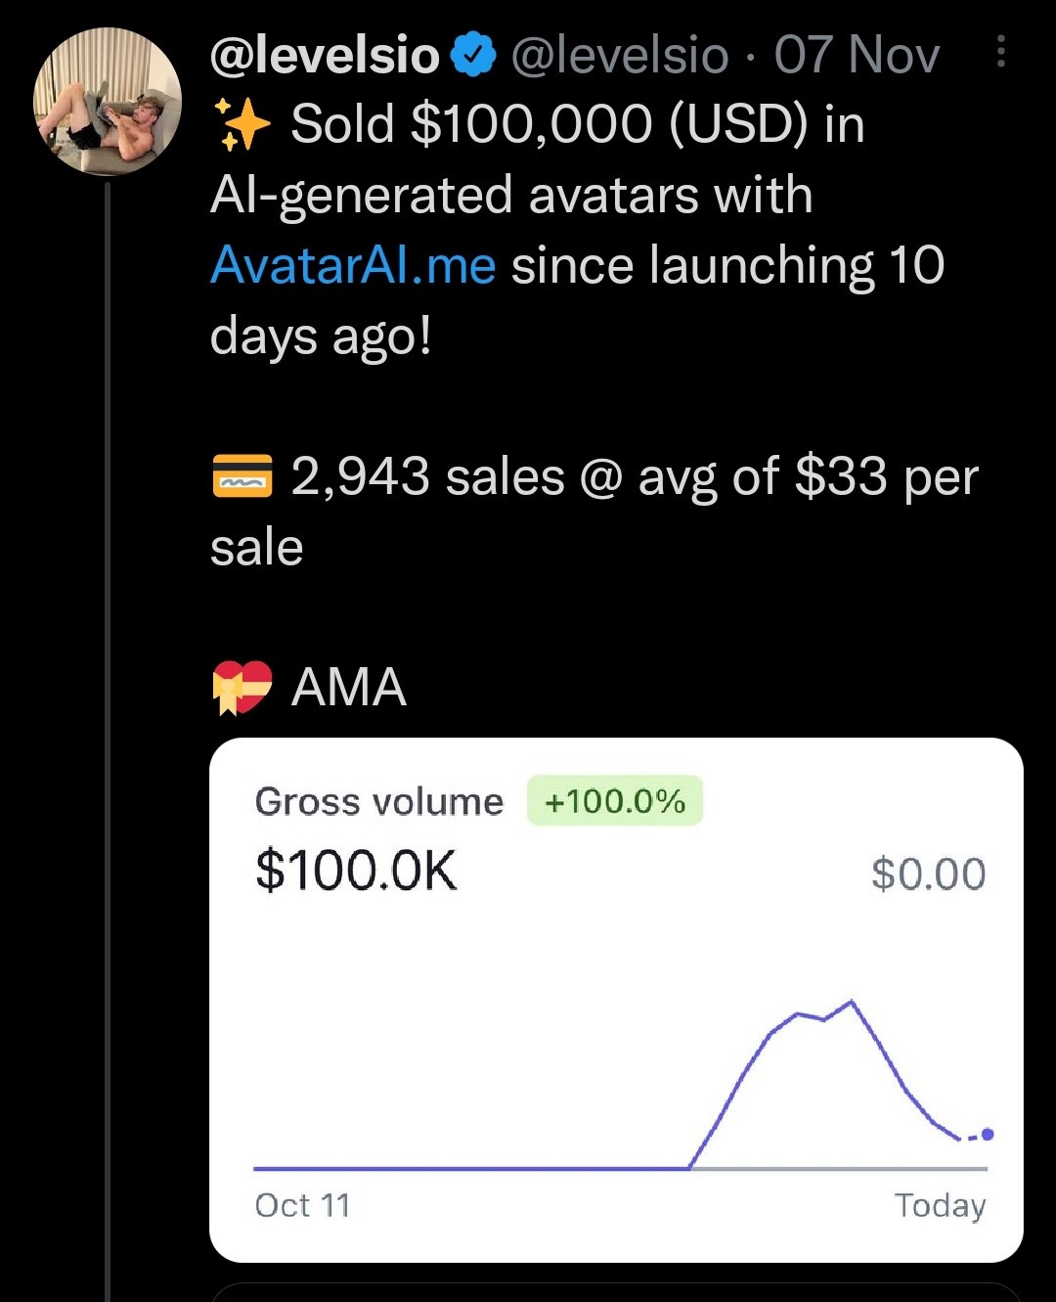1056x1302 pixels.
Task: Open the tweet's three-dot more options menu
Action: [999, 52]
